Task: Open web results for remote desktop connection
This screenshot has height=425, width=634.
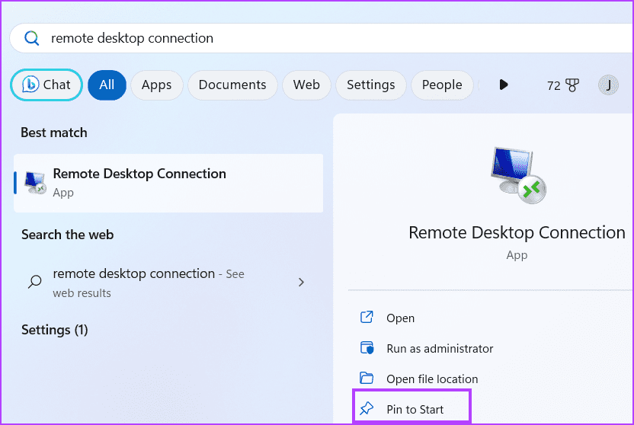Action: pyautogui.click(x=168, y=283)
